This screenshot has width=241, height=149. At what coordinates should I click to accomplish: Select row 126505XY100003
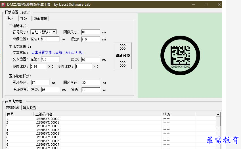tap(111, 130)
